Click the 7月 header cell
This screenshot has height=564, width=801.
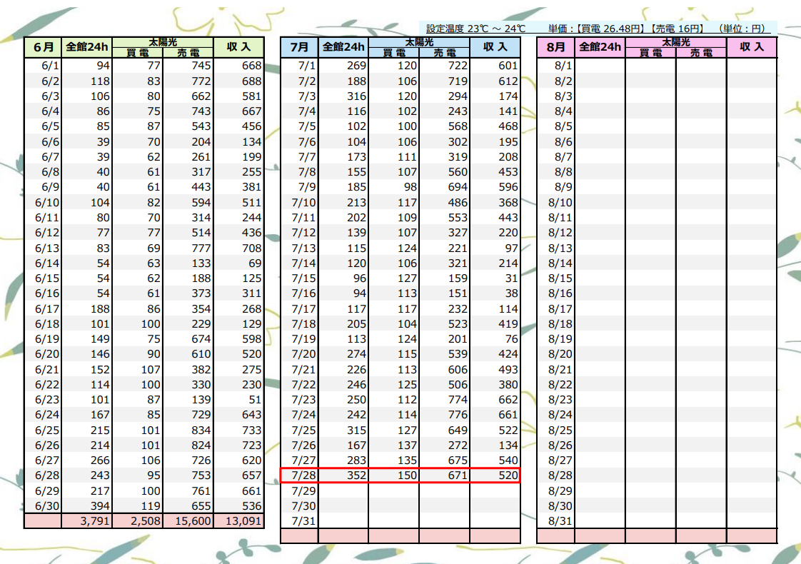point(299,47)
